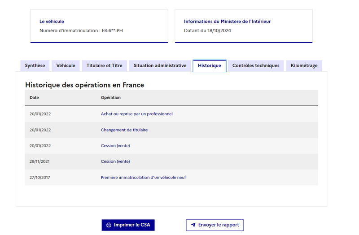Click the Informations du Ministère de l'Intérieur card
Image resolution: width=359 pixels, height=235 pixels.
(x=244, y=26)
